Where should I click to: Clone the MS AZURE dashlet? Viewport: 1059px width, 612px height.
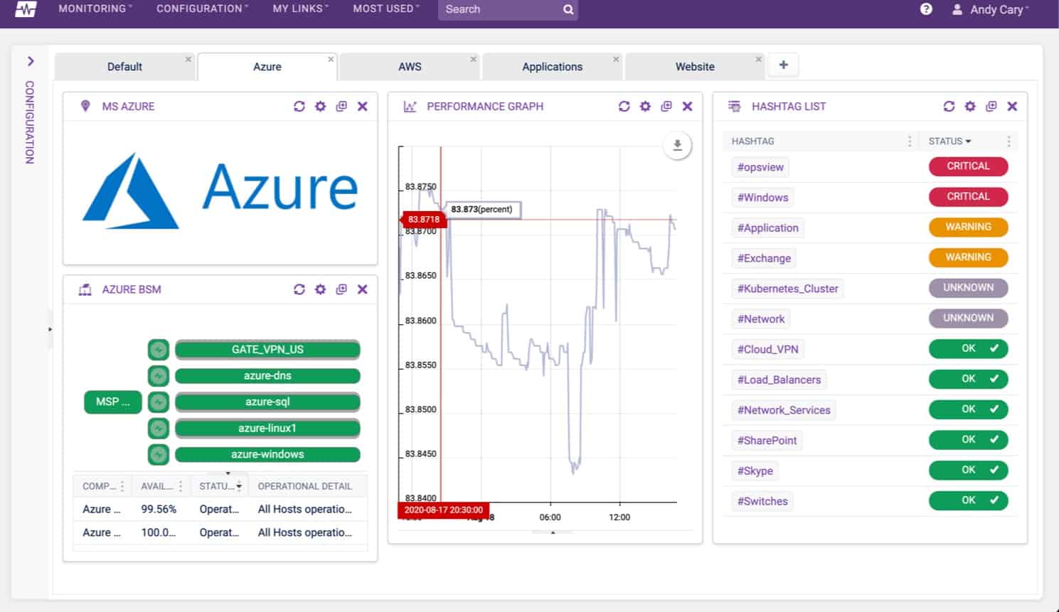(x=341, y=106)
